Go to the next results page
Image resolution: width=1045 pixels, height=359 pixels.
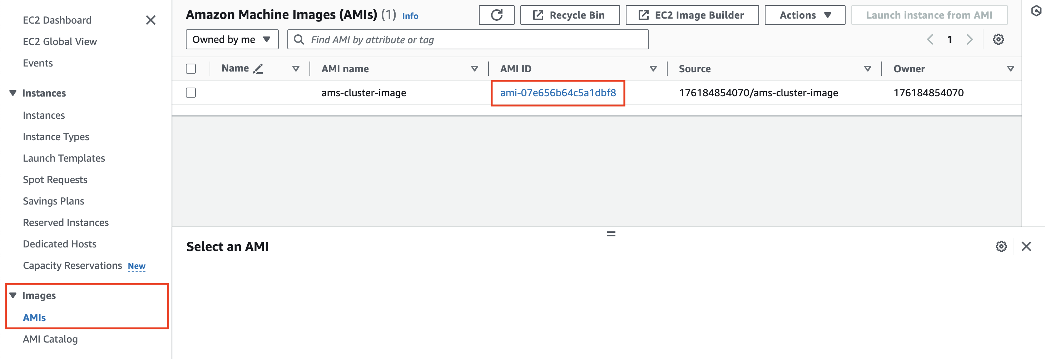click(969, 39)
